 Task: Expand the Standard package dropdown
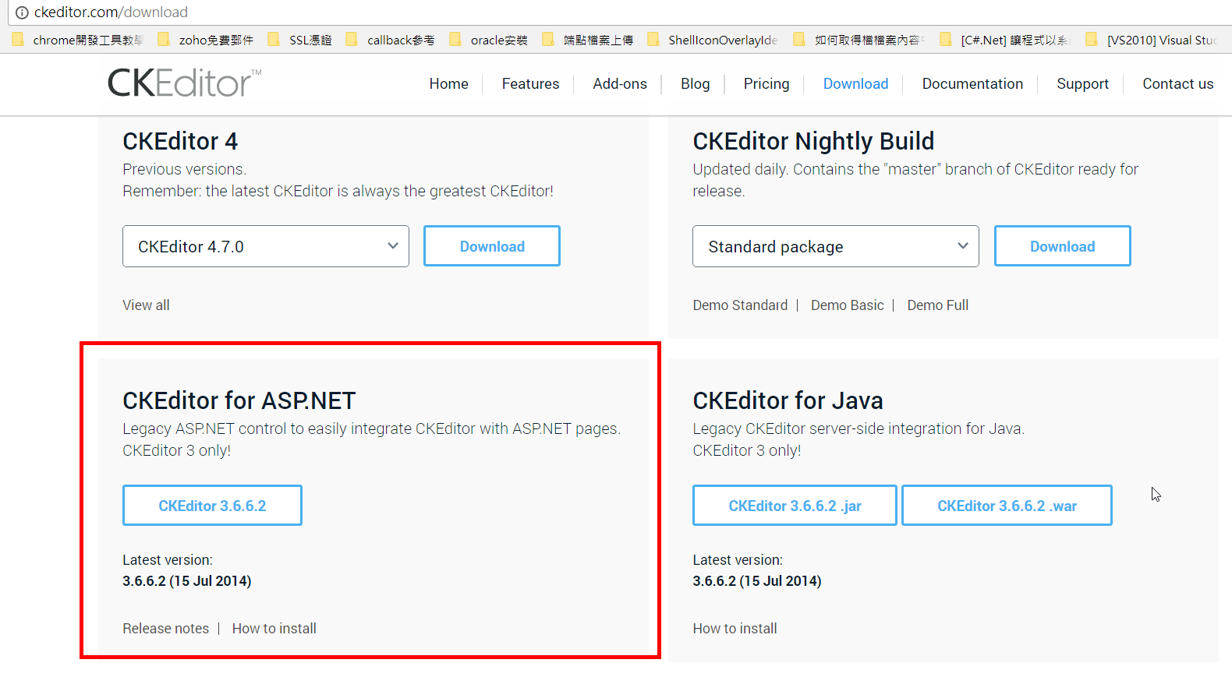tap(836, 246)
